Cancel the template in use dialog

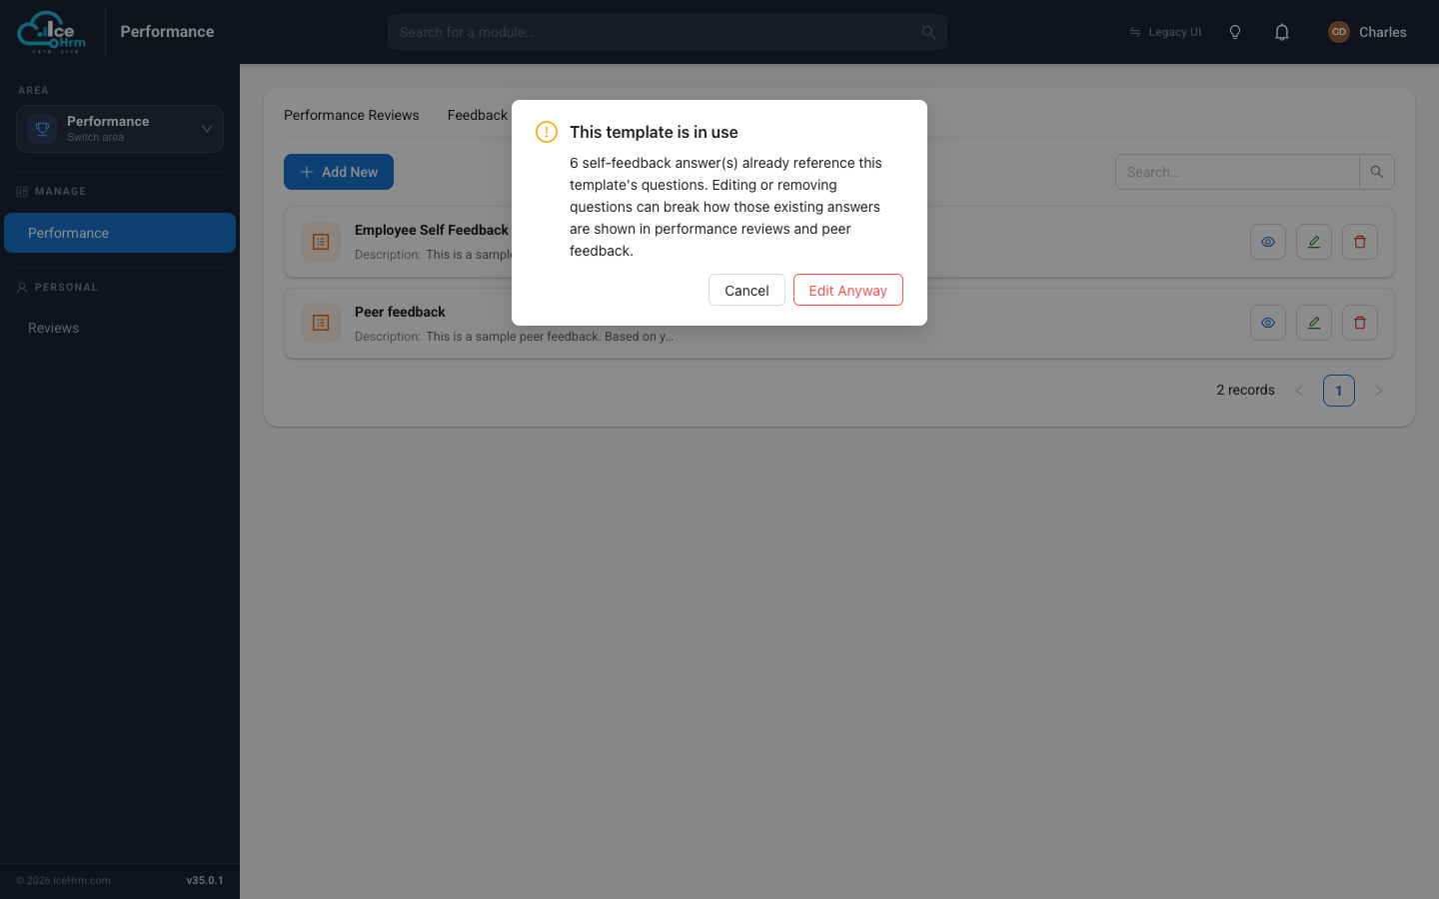[x=746, y=290]
